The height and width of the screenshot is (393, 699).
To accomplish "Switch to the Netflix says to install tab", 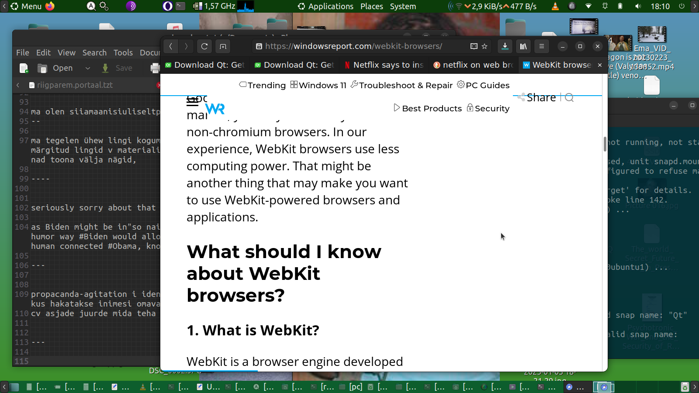I will 384,65.
